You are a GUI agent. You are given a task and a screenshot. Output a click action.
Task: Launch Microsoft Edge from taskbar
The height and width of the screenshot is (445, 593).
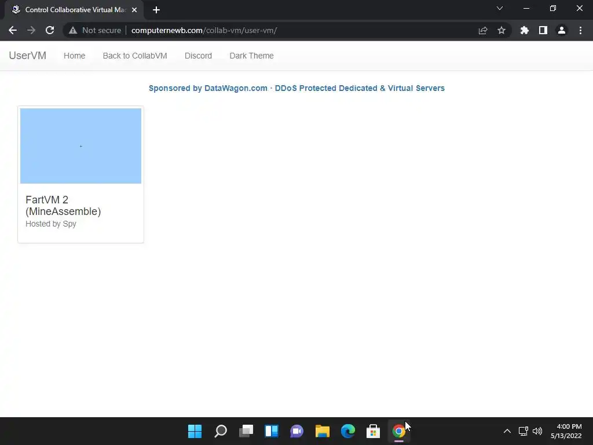coord(348,431)
